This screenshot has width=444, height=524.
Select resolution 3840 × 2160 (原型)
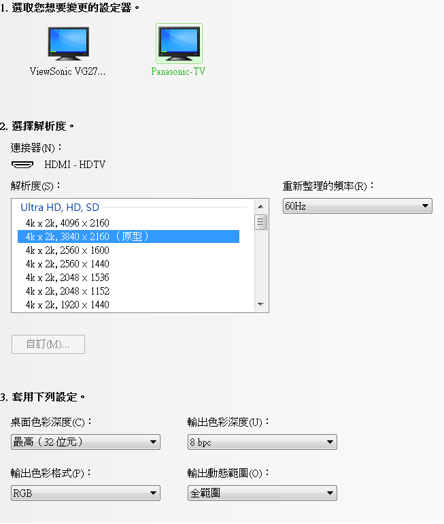point(129,237)
